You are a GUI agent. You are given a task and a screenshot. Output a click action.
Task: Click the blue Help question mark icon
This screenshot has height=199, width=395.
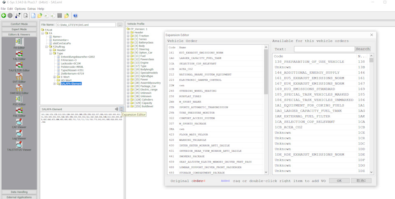75,16
